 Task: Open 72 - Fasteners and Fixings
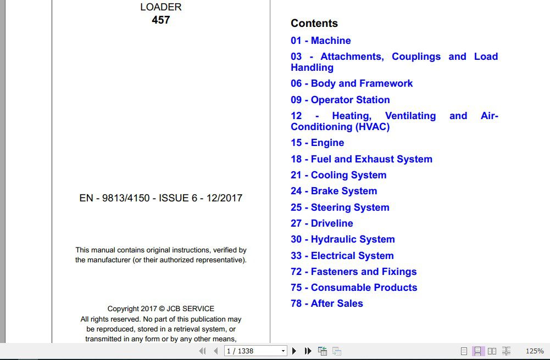coord(354,272)
